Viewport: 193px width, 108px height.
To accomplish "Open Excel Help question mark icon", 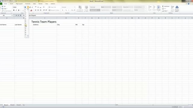I will (188, 4).
